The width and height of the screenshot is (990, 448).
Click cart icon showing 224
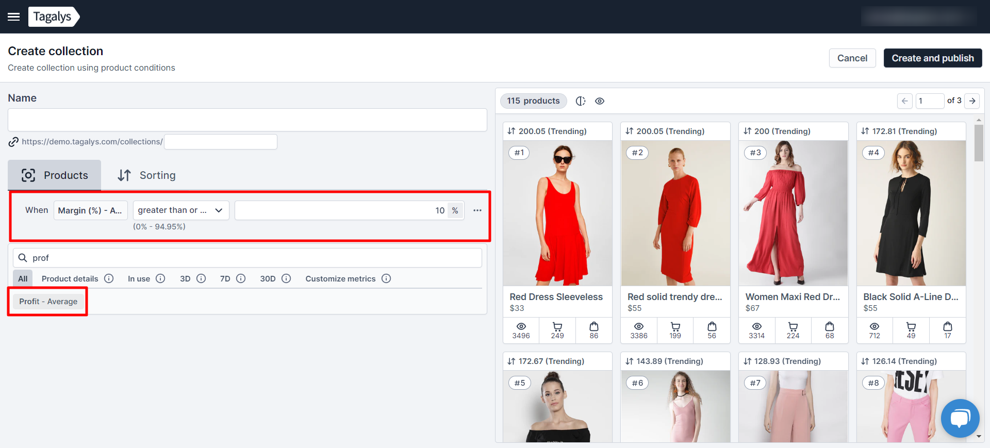793,326
